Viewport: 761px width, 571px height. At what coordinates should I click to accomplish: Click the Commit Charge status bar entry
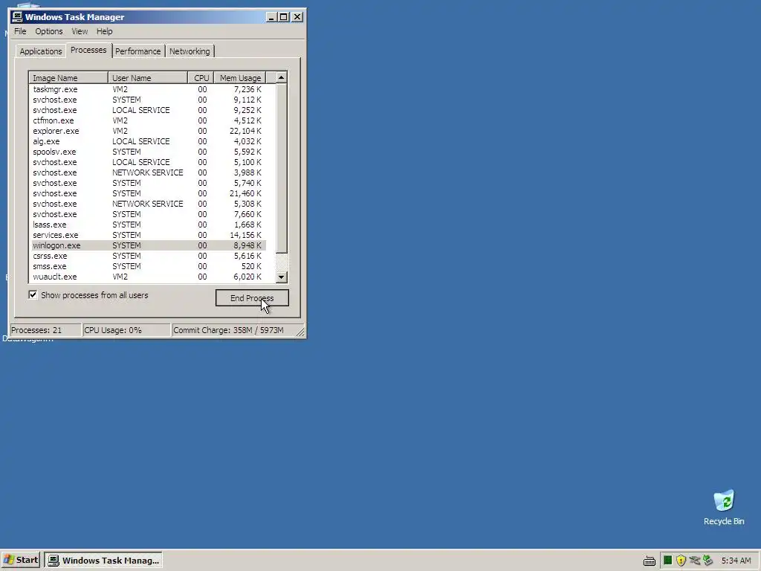tap(233, 330)
